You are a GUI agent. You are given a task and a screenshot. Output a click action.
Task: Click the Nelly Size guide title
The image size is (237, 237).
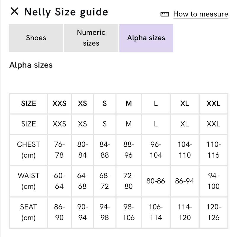66,12
